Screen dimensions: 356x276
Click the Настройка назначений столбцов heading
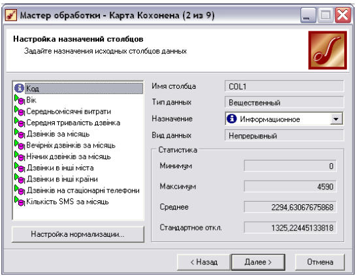click(x=78, y=39)
